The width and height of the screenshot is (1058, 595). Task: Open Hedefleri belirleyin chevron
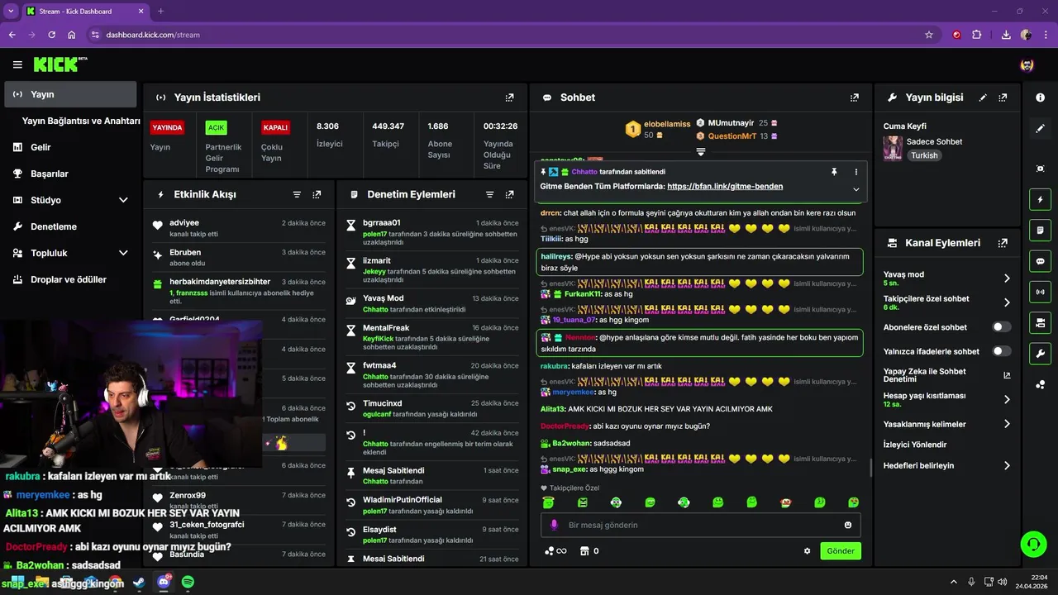click(1007, 465)
